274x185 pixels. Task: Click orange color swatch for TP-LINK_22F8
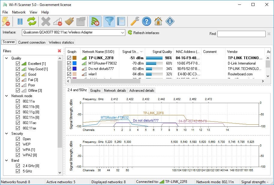tap(75, 58)
